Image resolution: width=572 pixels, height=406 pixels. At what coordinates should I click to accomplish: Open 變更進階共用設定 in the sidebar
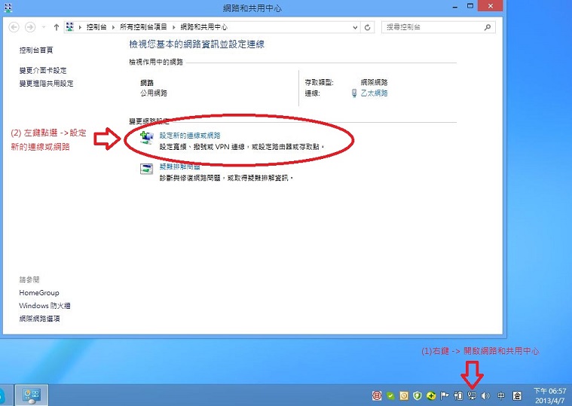[47, 84]
